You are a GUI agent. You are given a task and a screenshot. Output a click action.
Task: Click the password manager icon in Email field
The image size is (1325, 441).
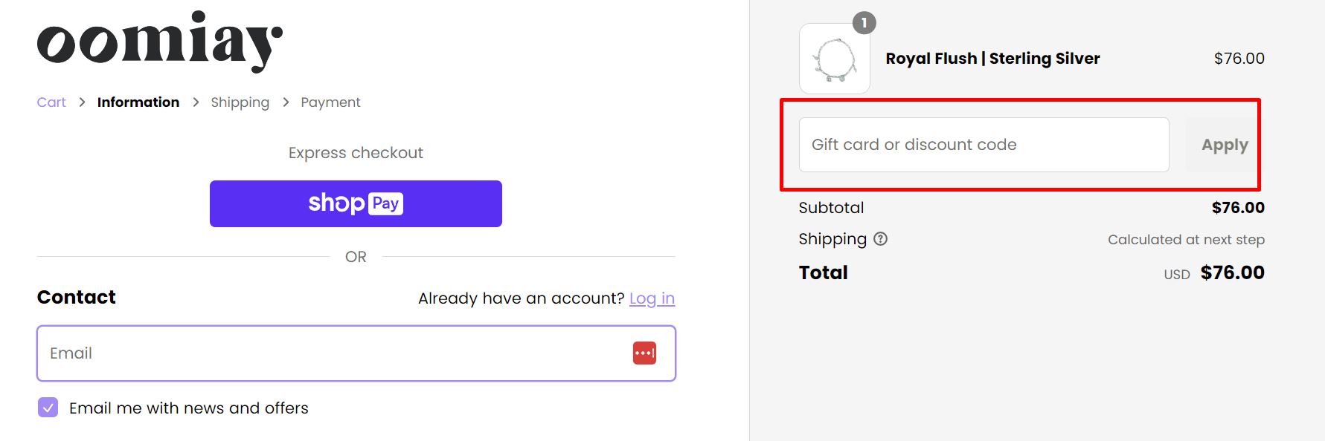[644, 353]
